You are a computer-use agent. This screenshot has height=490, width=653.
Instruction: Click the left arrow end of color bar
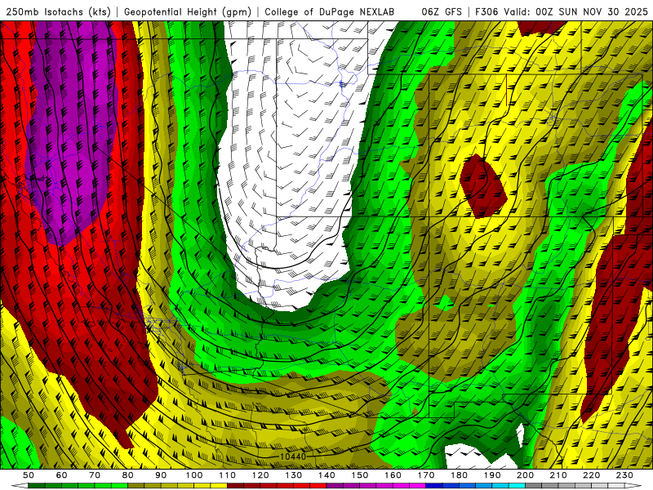click(20, 486)
